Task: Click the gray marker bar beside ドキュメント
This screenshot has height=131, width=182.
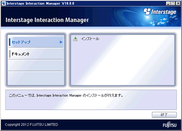Action: [x=10, y=54]
